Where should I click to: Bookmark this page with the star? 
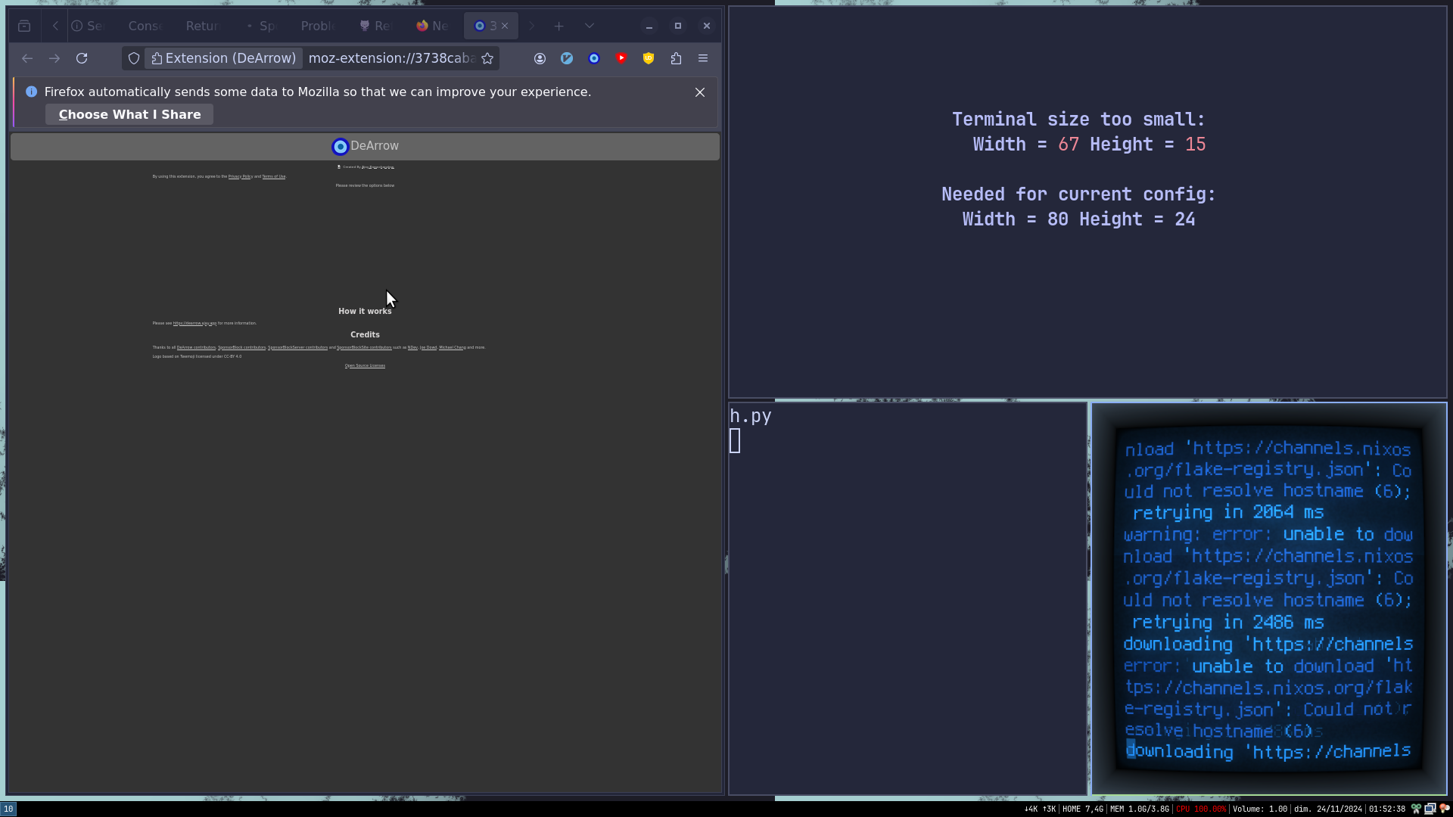(x=487, y=58)
